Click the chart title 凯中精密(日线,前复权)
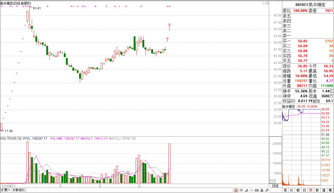Screen dimensions: 334x193 (x=16, y=3)
